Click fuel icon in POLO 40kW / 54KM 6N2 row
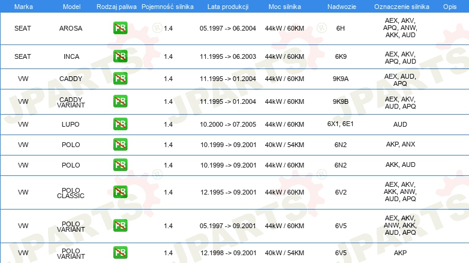The image size is (469, 263). (120, 144)
